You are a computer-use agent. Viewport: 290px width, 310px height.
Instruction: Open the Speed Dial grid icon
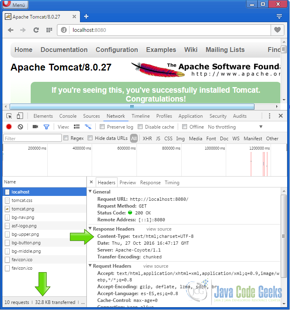click(x=49, y=30)
